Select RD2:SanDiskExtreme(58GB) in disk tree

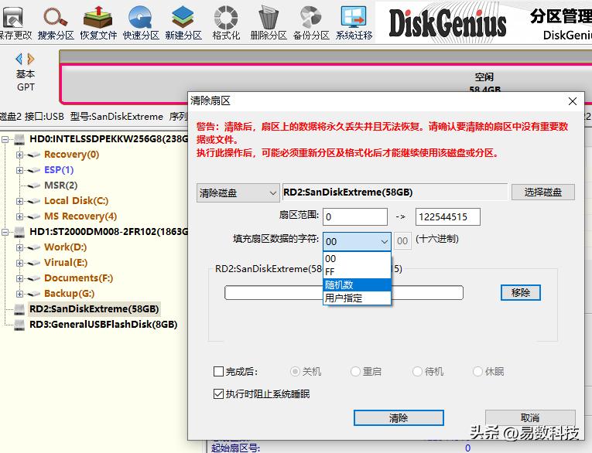point(94,309)
